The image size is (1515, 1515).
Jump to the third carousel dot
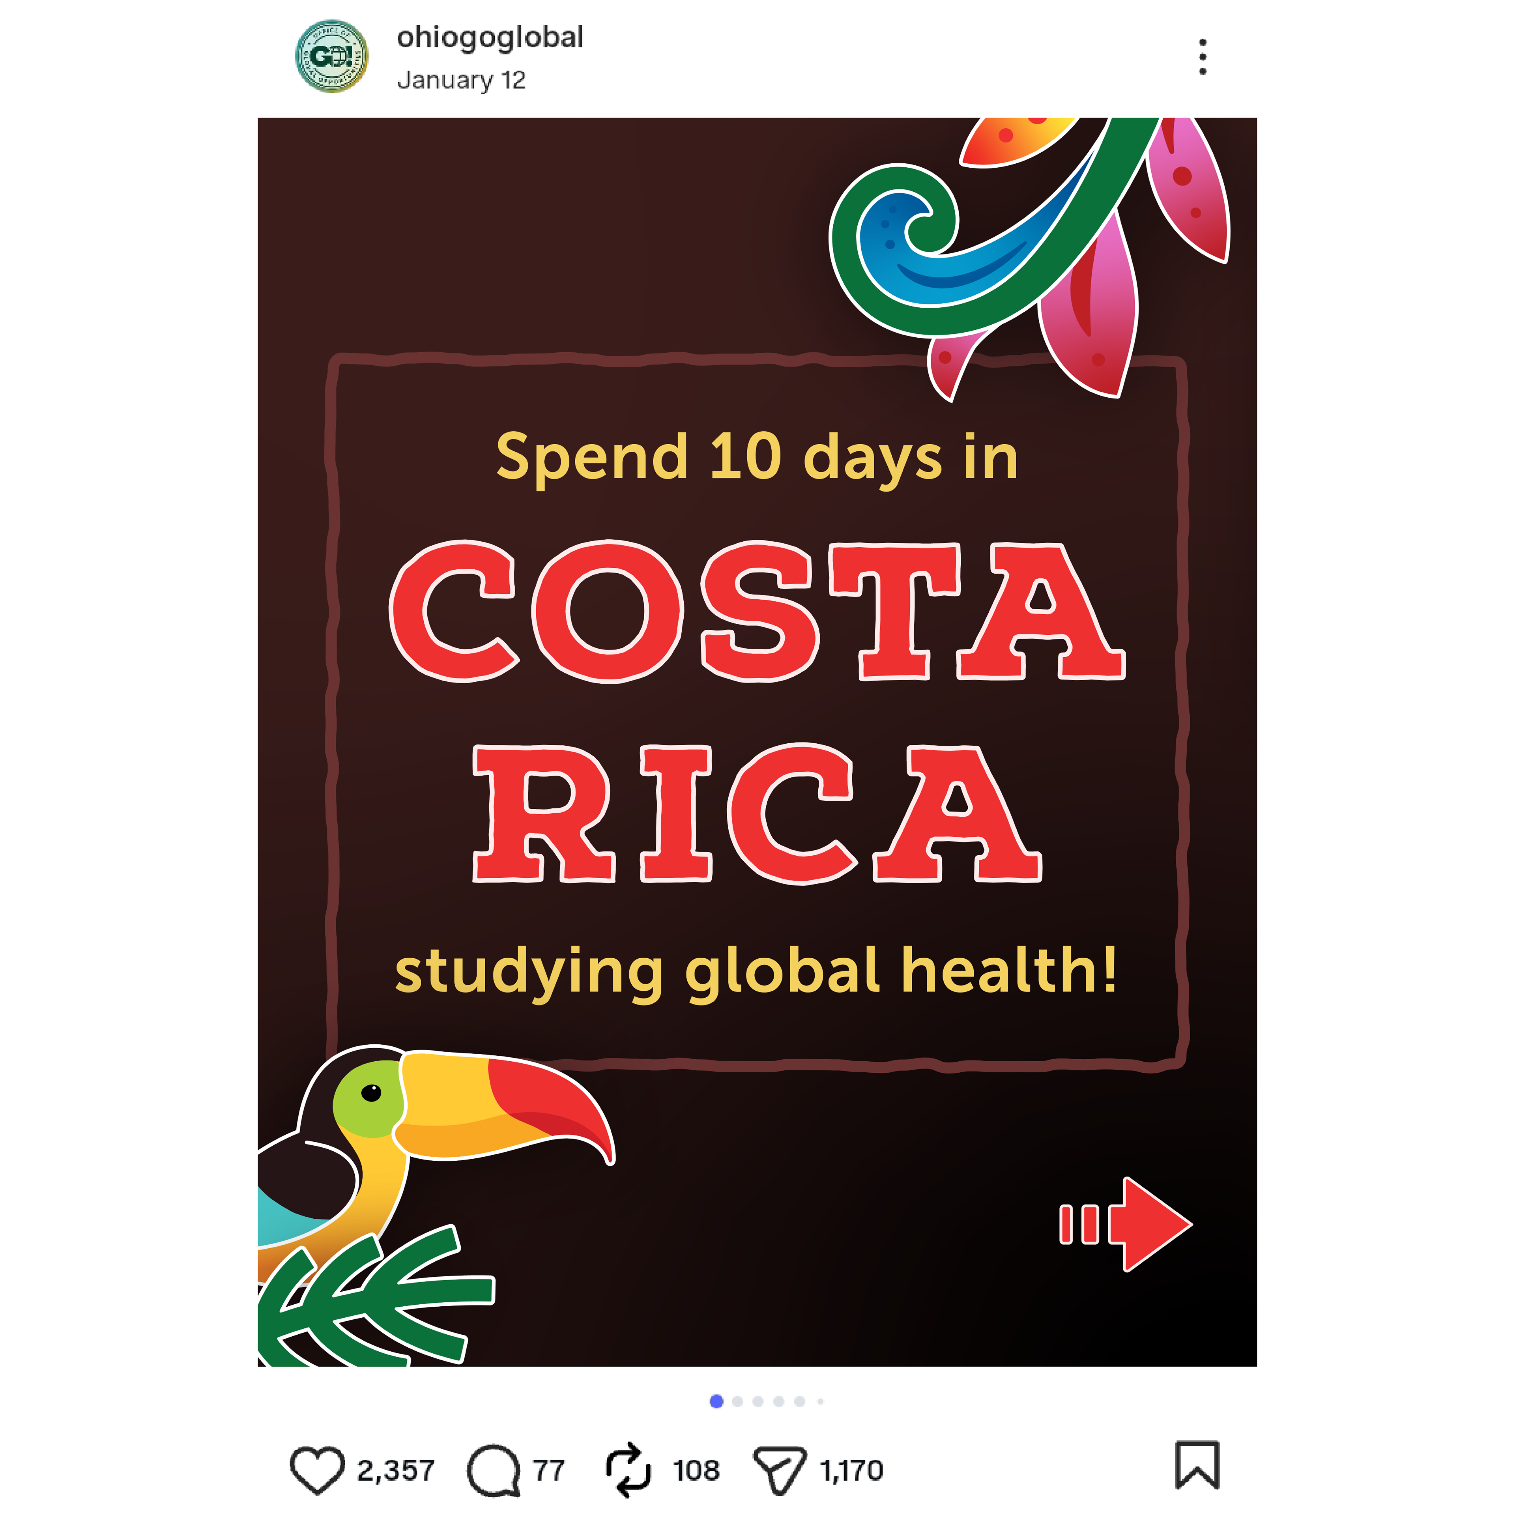click(x=757, y=1401)
